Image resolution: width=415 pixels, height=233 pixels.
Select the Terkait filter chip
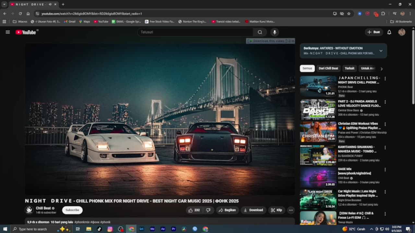coord(350,68)
